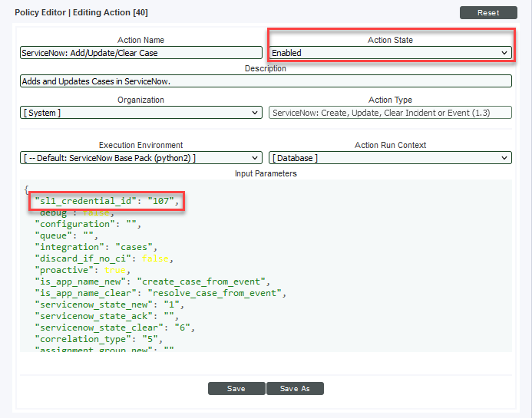The width and height of the screenshot is (532, 418).
Task: Click the Action Type field
Action: [x=390, y=113]
